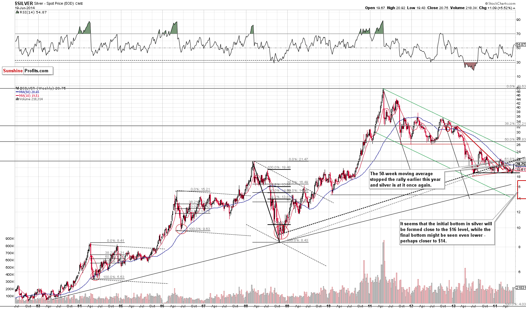
Task: Click the volume value tag on right axis
Action: (x=521, y=288)
